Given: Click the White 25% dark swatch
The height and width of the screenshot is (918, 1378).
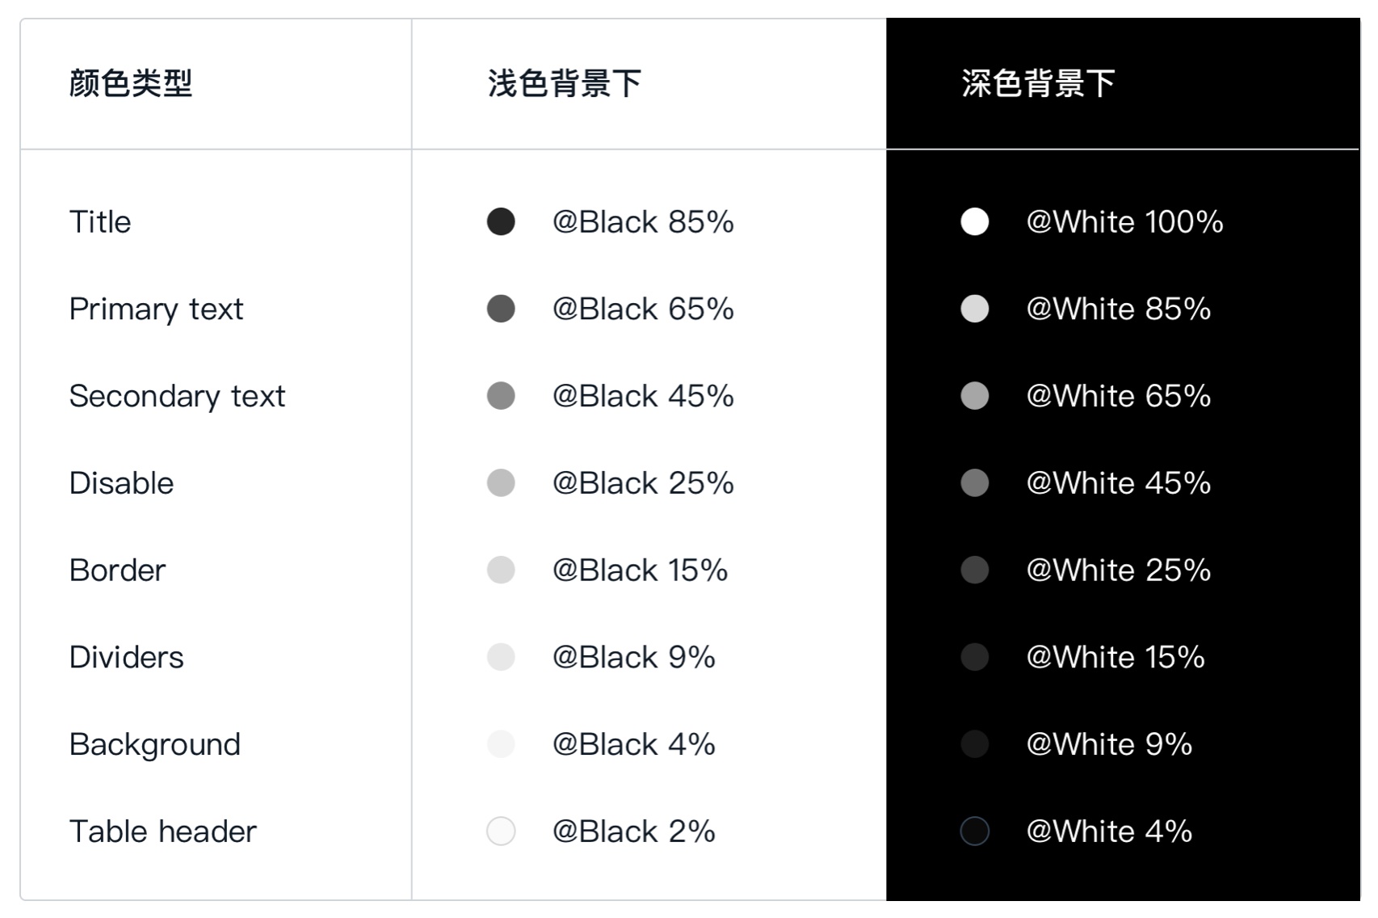Looking at the screenshot, I should 975,570.
